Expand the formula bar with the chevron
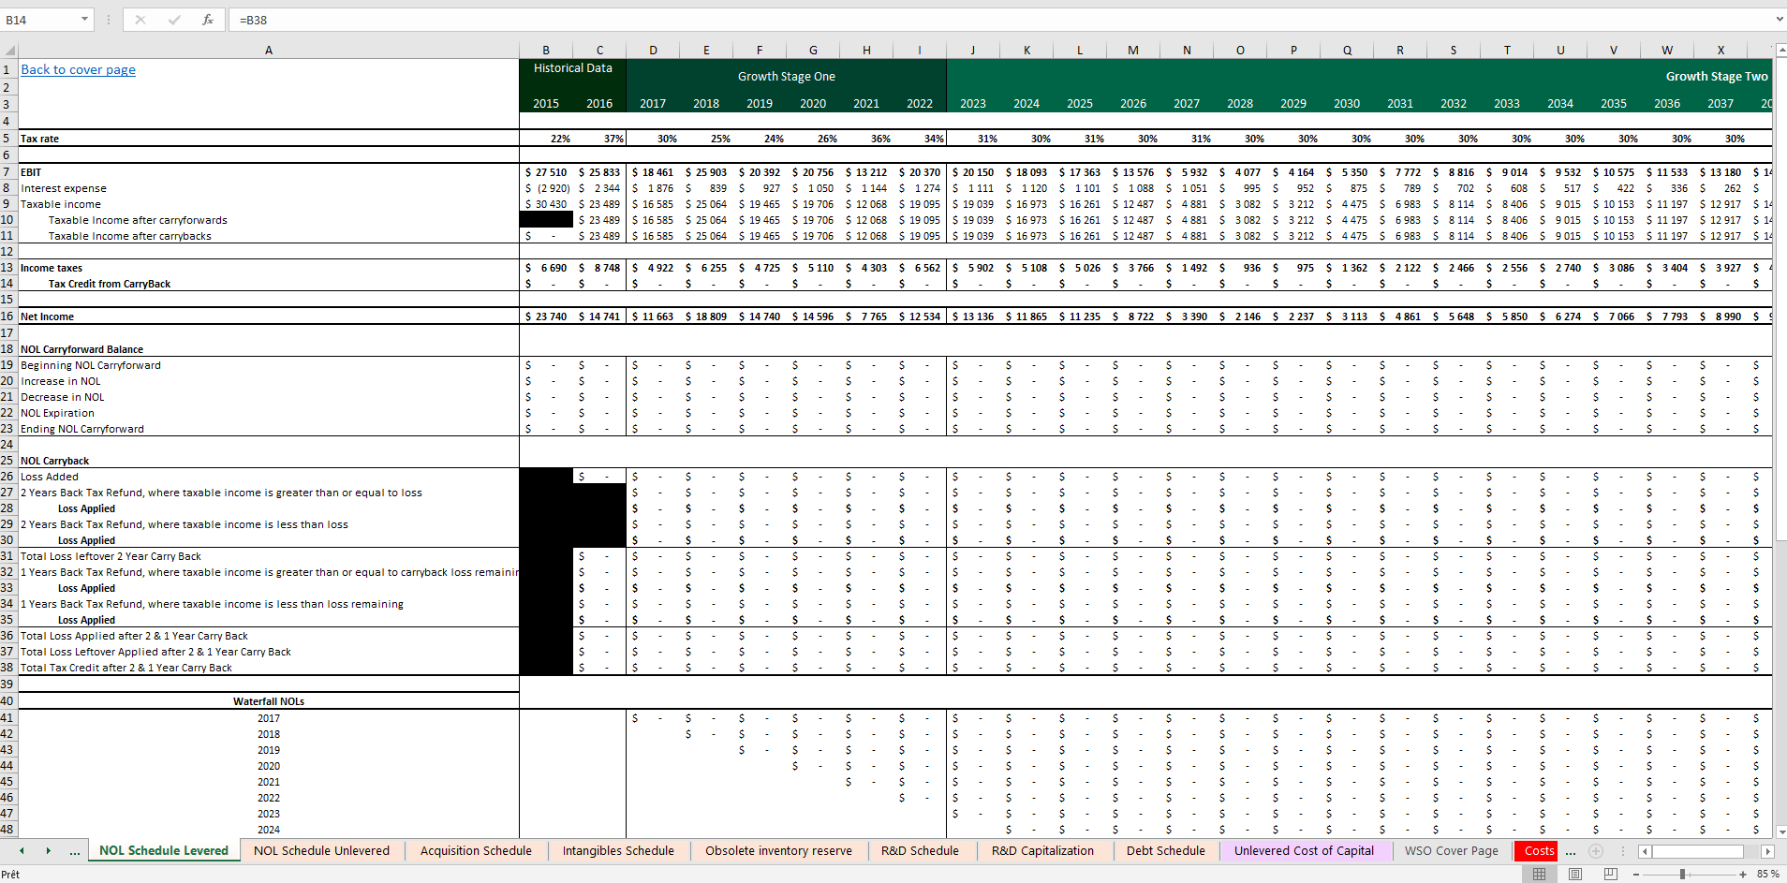Image resolution: width=1787 pixels, height=883 pixels. point(1780,20)
